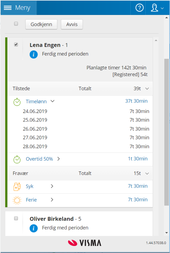
Task: Click the Avvis button
Action: tap(72, 24)
